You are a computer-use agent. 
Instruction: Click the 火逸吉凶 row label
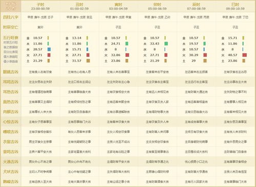coord(11,161)
